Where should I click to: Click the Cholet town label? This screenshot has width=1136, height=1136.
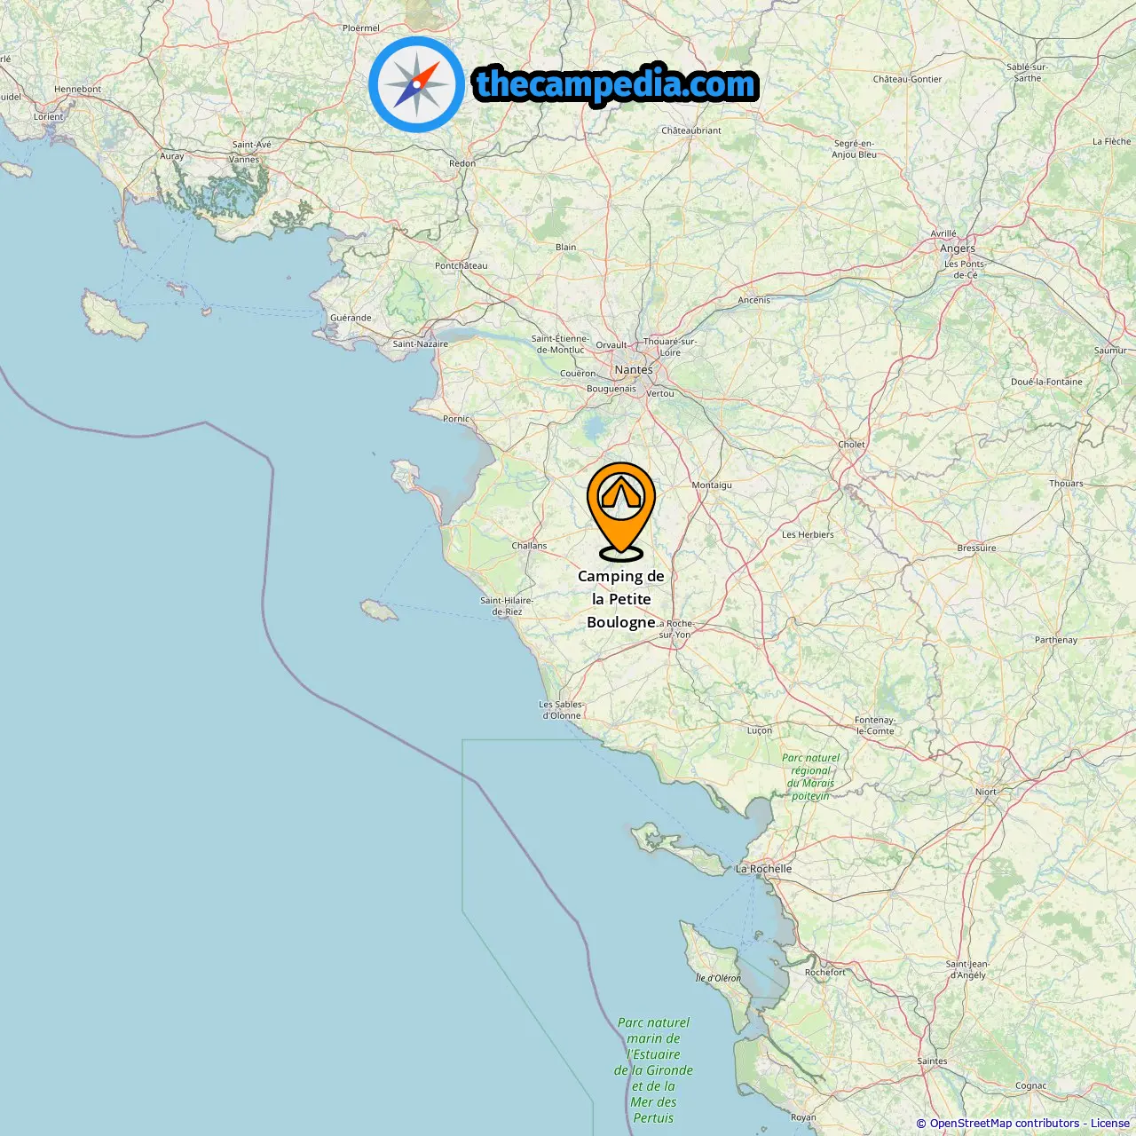(x=851, y=445)
